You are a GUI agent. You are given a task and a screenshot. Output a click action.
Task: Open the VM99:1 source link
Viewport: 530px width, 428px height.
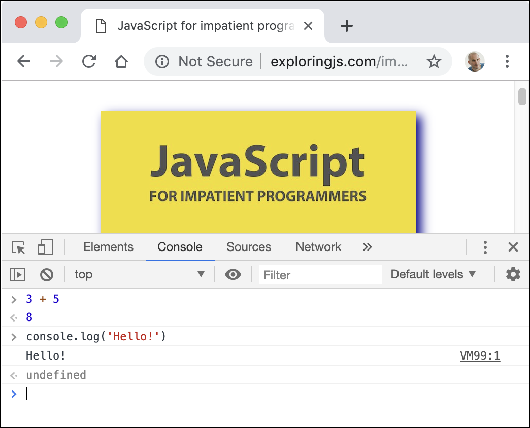[x=480, y=356]
